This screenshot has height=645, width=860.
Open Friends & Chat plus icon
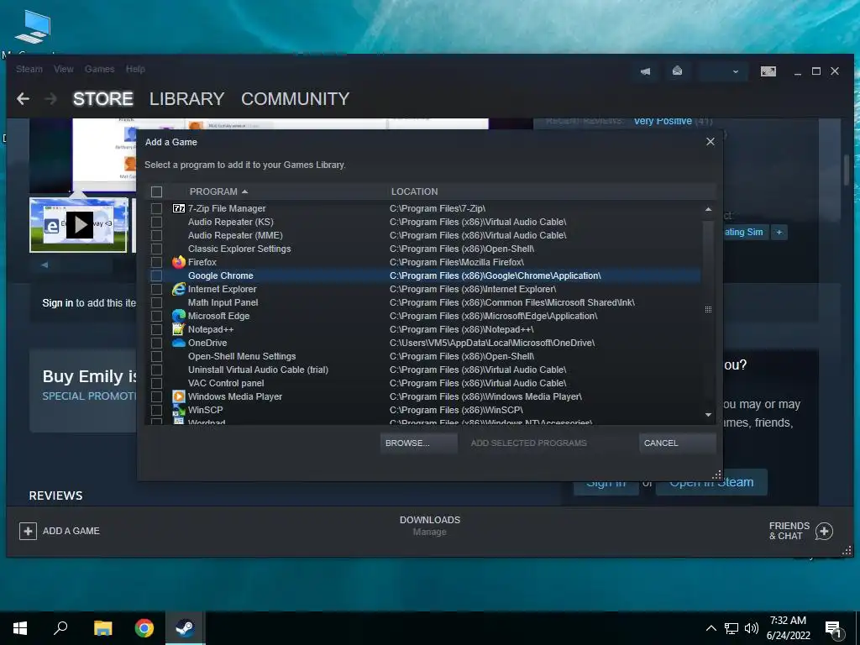pos(824,531)
